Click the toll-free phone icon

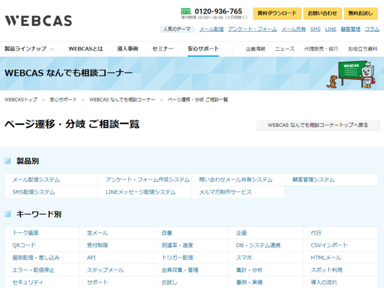186,11
